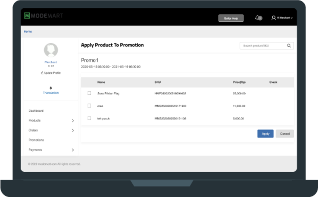The image size is (318, 197).
Task: Click the Stock column header
Action: [x=273, y=82]
